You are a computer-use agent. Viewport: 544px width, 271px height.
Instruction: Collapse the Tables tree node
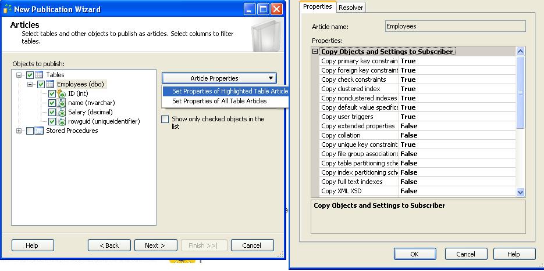point(19,75)
